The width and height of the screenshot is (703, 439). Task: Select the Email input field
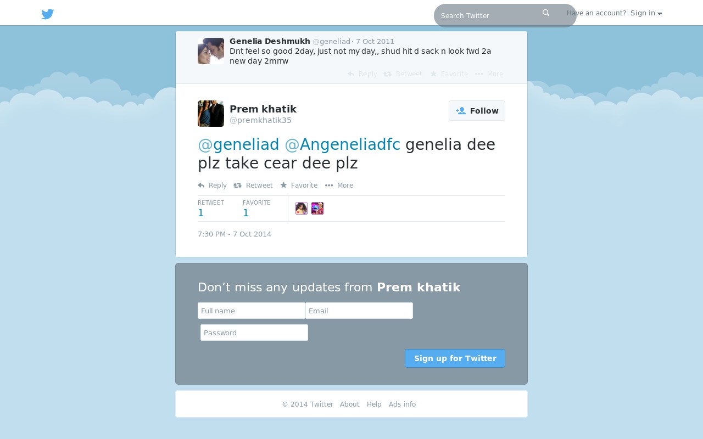tap(359, 311)
